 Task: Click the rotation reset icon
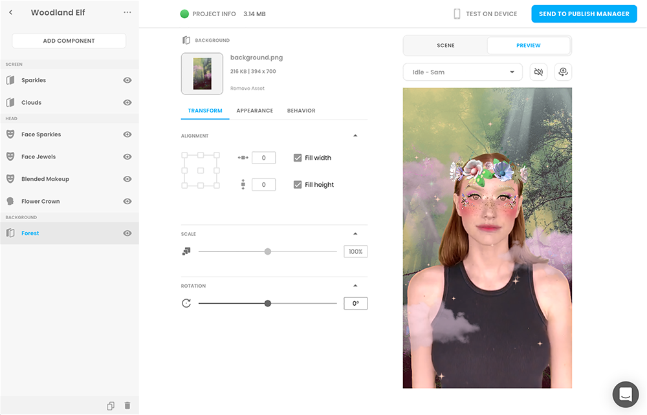pos(186,303)
